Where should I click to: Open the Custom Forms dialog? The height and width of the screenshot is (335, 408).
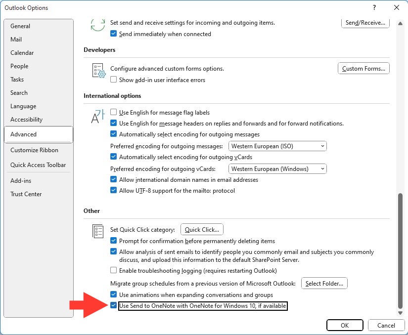click(x=363, y=68)
